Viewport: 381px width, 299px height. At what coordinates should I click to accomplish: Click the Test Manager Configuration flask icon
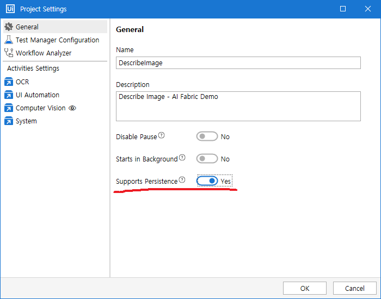9,40
